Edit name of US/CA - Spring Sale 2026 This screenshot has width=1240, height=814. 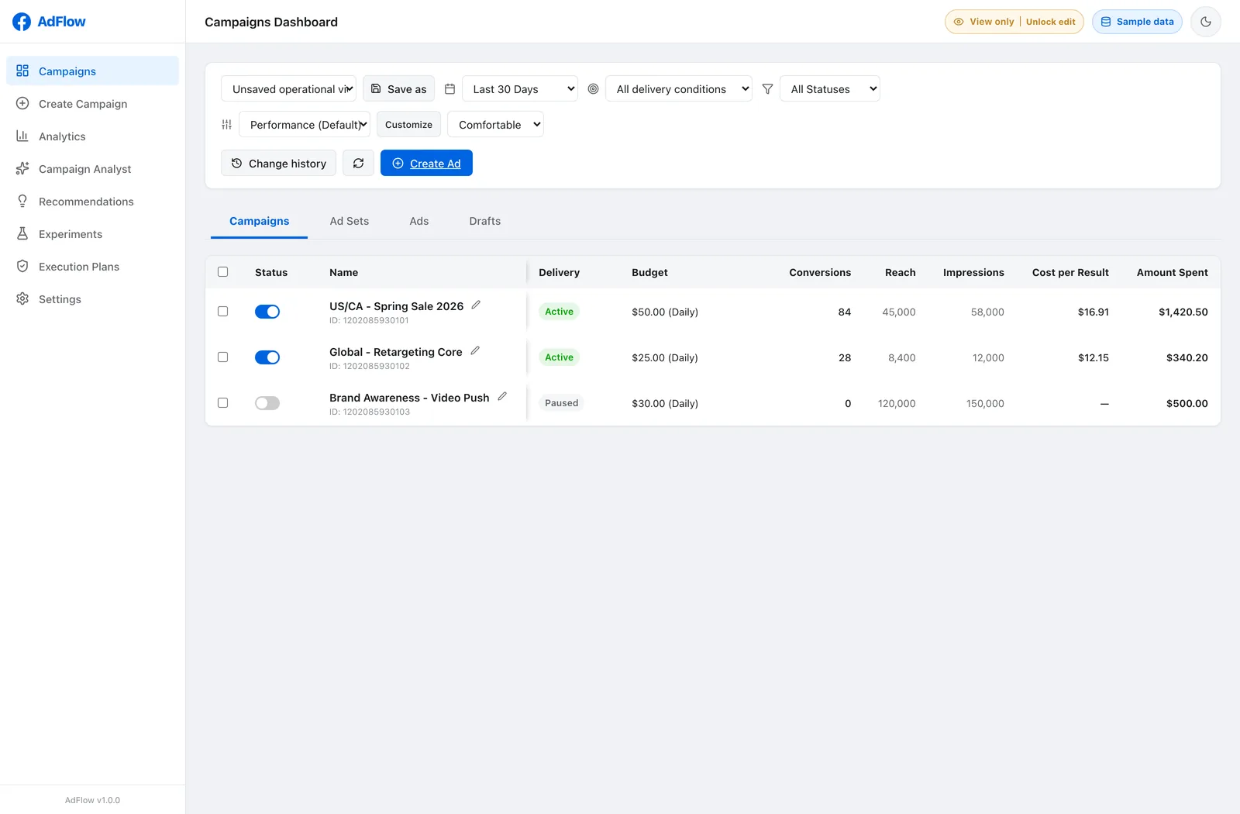(476, 305)
